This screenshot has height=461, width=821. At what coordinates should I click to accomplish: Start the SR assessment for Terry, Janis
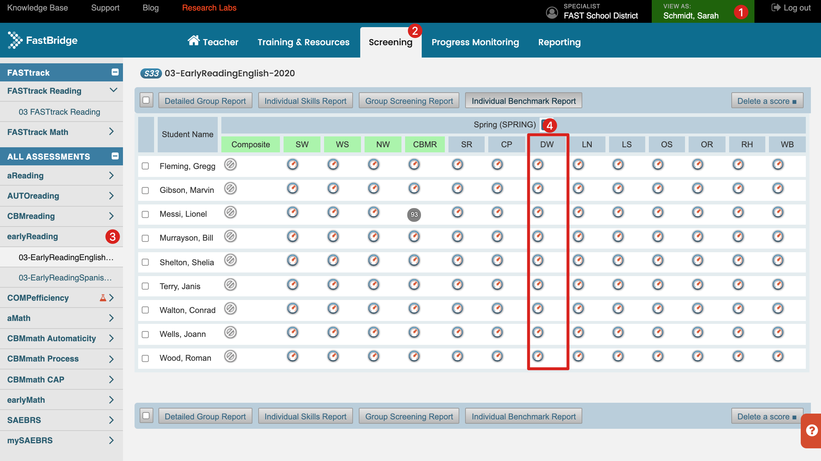pyautogui.click(x=458, y=284)
